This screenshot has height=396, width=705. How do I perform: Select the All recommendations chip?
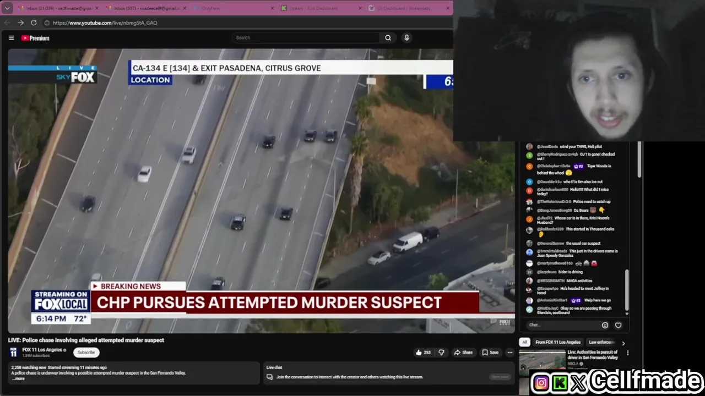(524, 342)
